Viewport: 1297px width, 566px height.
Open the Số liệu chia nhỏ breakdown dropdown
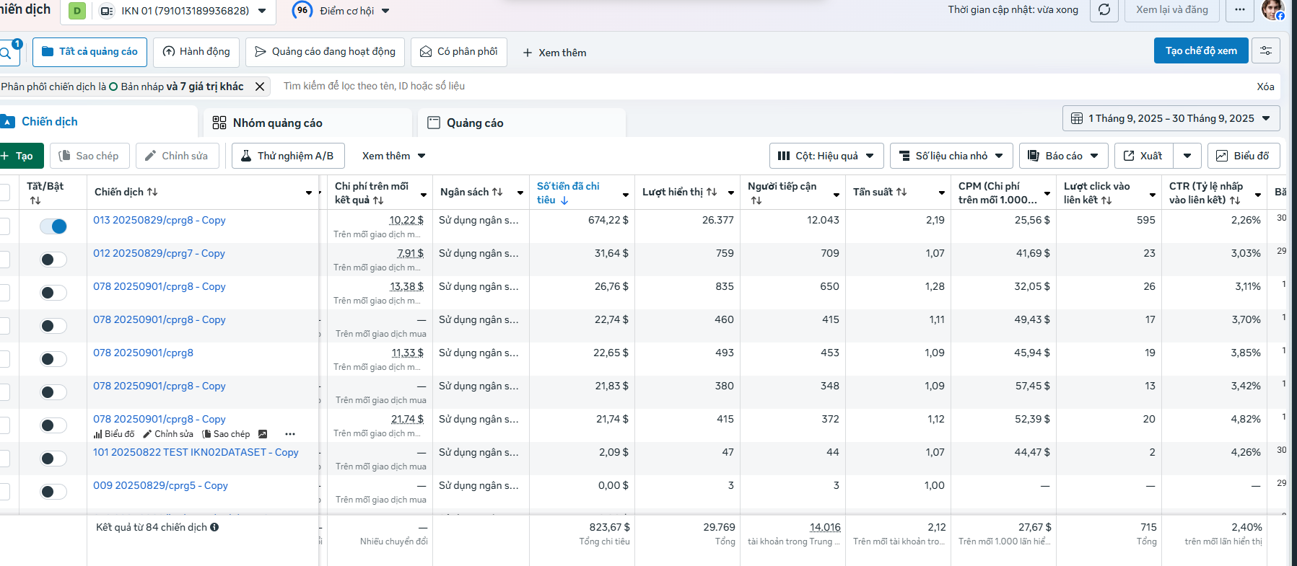click(951, 156)
